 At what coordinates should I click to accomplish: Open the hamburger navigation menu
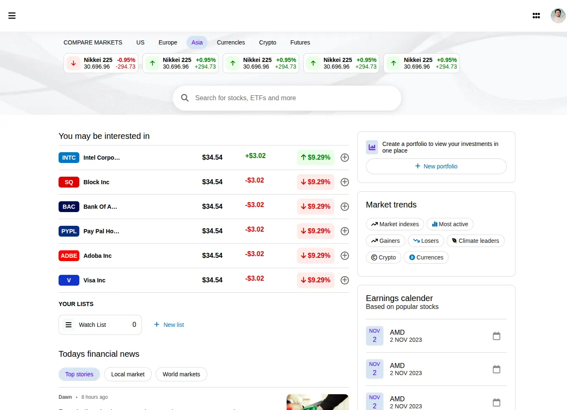point(12,15)
